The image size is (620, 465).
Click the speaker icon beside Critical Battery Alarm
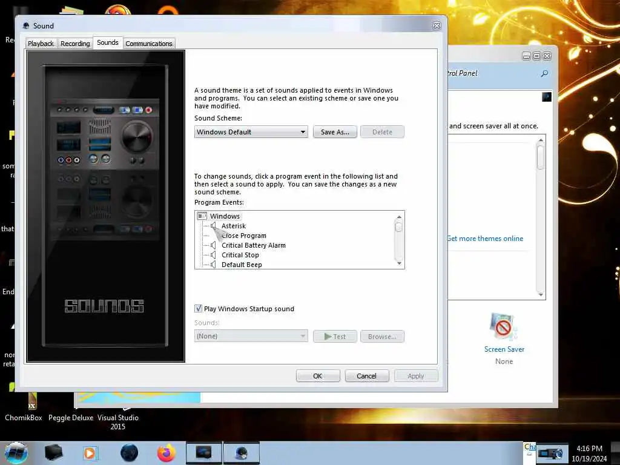point(214,245)
